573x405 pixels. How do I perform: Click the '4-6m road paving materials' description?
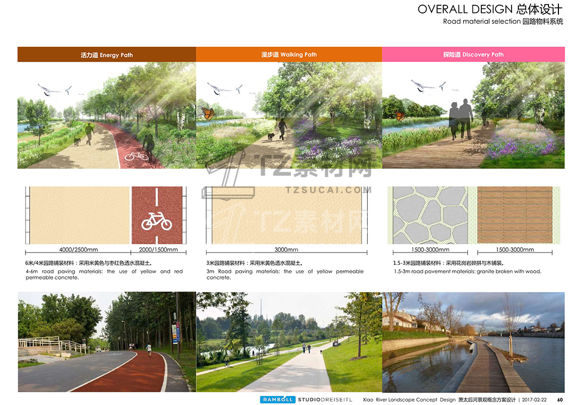pos(104,274)
